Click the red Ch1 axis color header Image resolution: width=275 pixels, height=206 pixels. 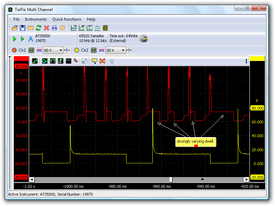pyautogui.click(x=21, y=59)
